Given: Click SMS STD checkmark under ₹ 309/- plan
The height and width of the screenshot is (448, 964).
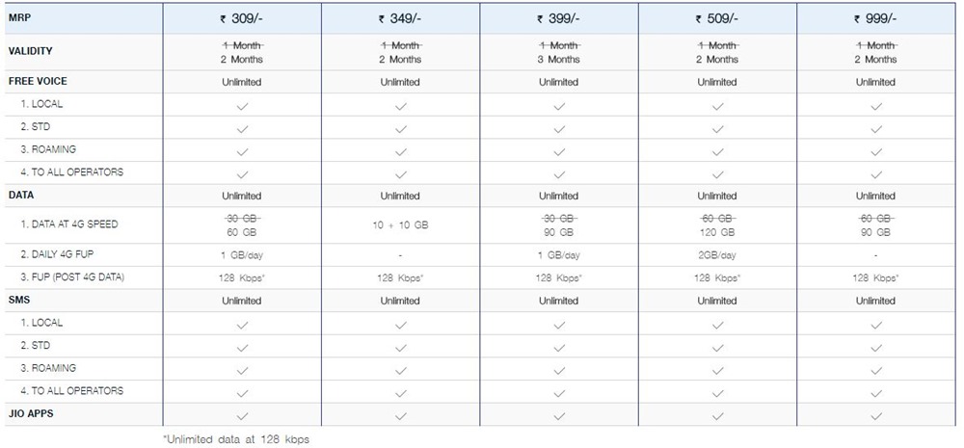Looking at the screenshot, I should [x=242, y=347].
